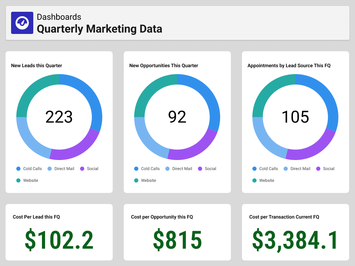
Task: Select the Cold Calls legend icon under Appointments chart
Action: click(x=255, y=169)
